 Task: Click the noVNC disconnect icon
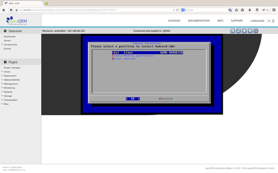(x=256, y=31)
